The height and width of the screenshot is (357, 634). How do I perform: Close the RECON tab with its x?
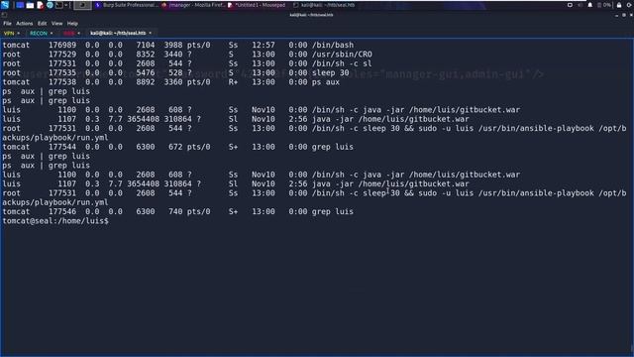click(52, 33)
